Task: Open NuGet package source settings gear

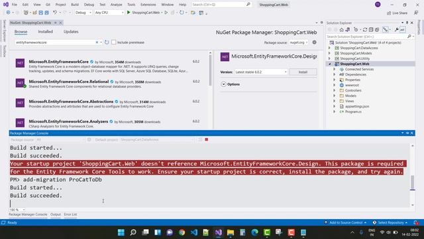Action: tap(314, 42)
